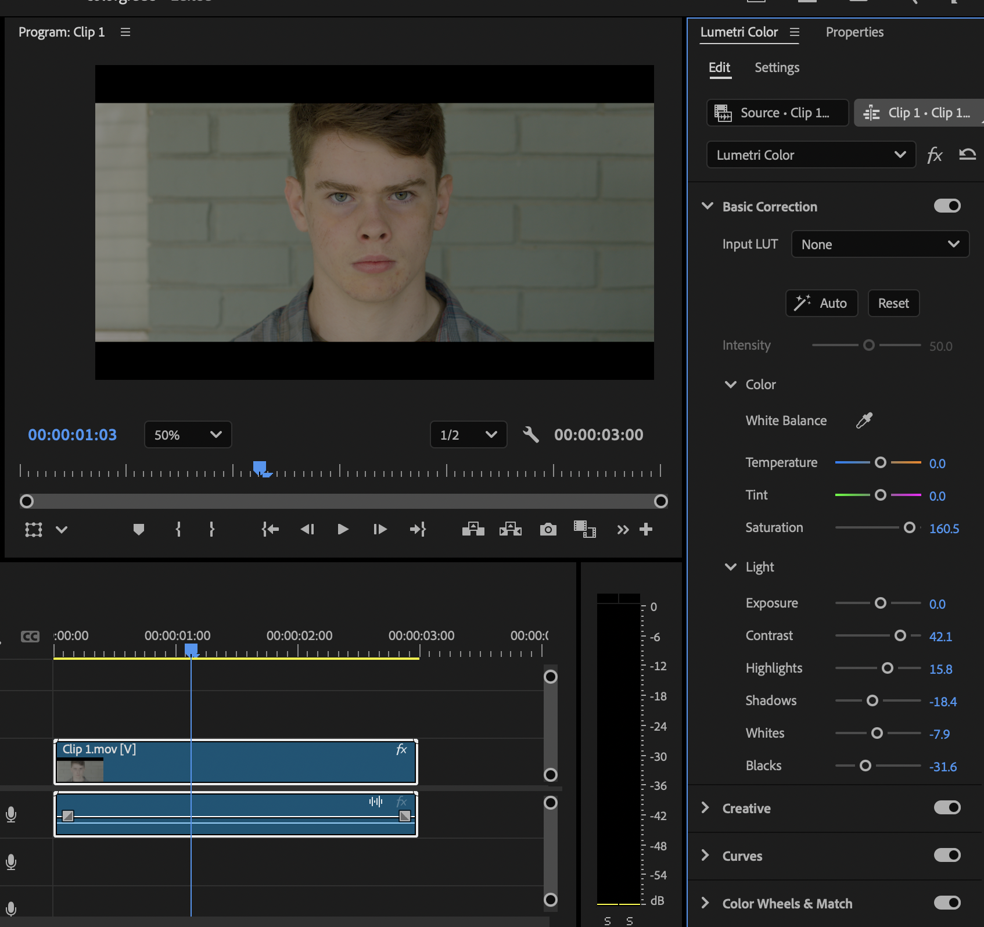Open the Program monitor wrench settings
Viewport: 984px width, 927px height.
tap(530, 434)
